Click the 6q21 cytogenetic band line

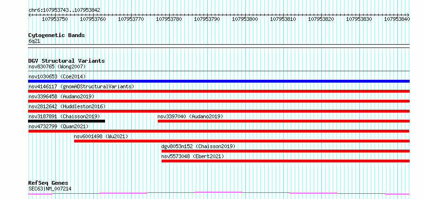219,46
